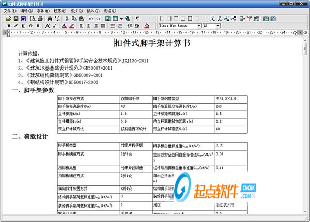Image resolution: width=310 pixels, height=222 pixels.
Task: Pick the paragraph background fill color
Action: tap(147, 26)
